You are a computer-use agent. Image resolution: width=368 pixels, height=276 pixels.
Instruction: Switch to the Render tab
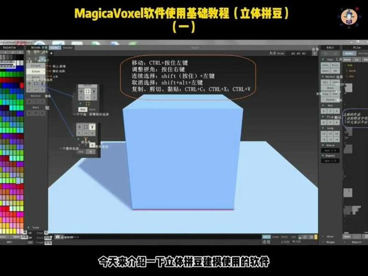tap(68, 48)
